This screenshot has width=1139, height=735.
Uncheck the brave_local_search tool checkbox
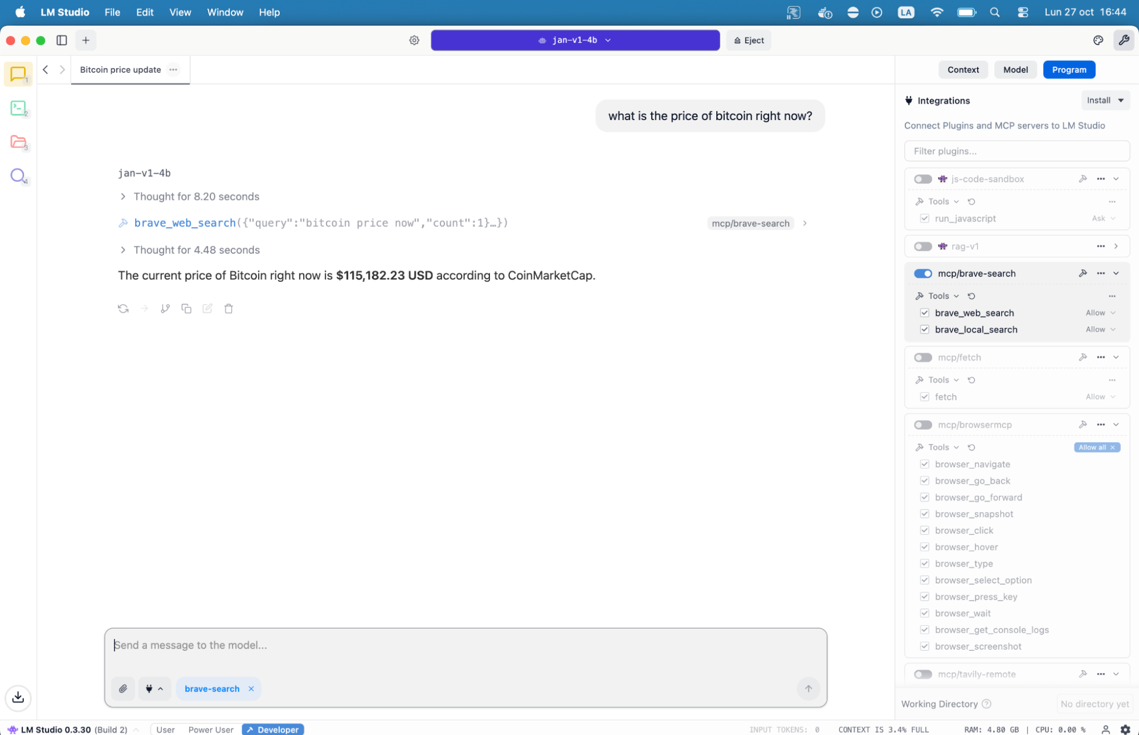(x=925, y=330)
